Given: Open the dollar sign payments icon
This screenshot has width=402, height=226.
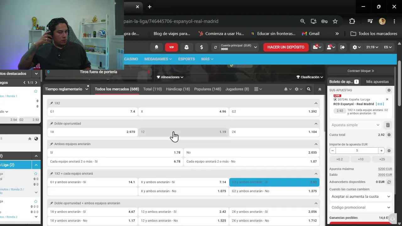Looking at the screenshot, I should pos(201,47).
